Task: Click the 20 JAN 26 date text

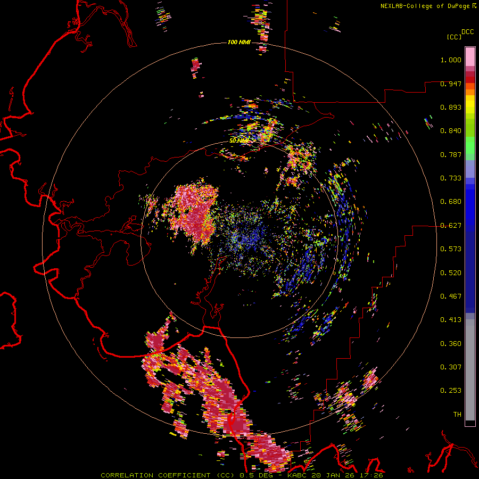Action: pyautogui.click(x=333, y=475)
